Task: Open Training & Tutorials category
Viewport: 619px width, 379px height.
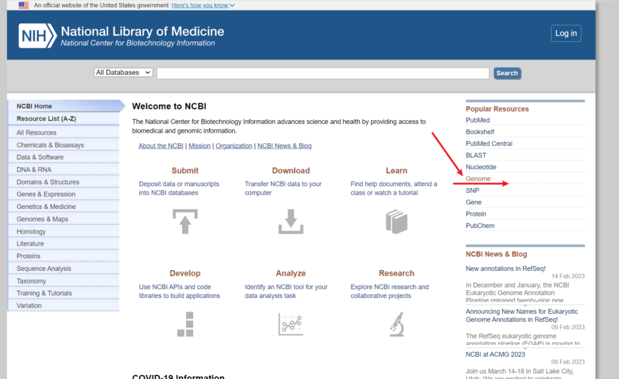Action: click(64, 293)
